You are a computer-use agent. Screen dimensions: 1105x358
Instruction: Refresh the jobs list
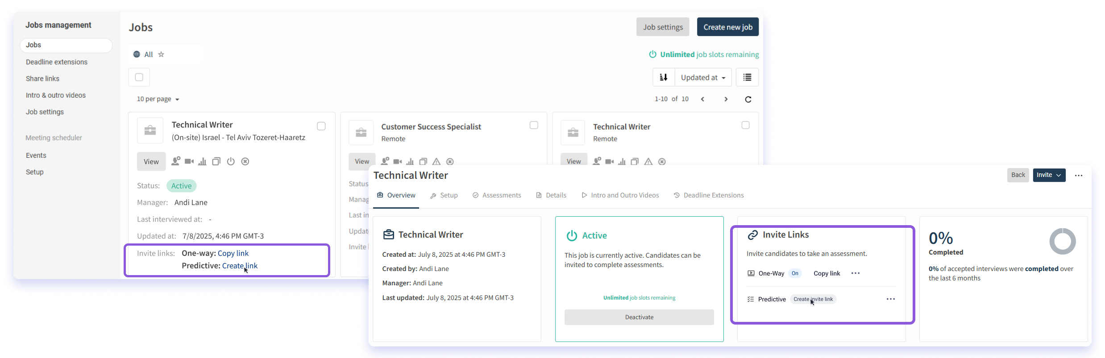[x=748, y=99]
